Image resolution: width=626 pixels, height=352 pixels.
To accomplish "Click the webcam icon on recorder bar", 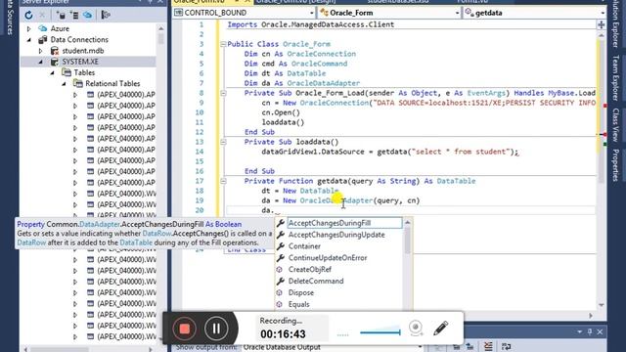I will [416, 329].
